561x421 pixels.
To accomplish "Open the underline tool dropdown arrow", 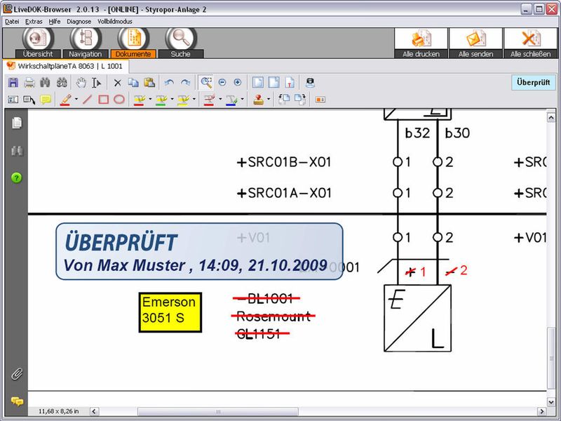I will coord(242,100).
